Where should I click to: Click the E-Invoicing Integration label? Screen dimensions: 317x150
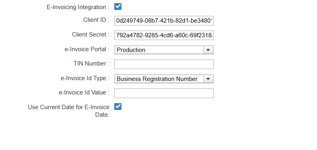pos(78,7)
